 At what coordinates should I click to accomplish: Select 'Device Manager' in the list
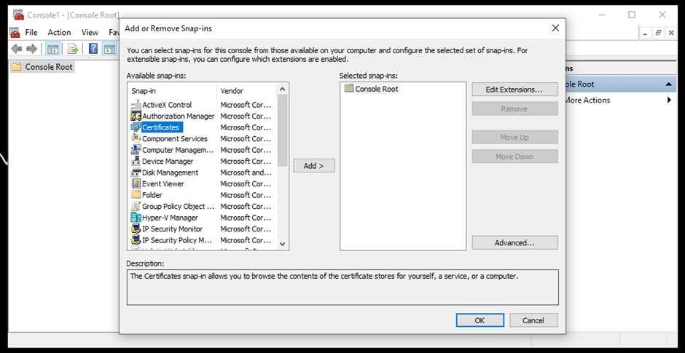[168, 162]
